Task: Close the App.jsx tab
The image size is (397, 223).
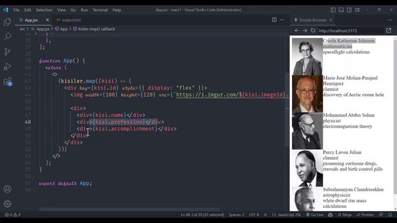Action: click(47, 20)
